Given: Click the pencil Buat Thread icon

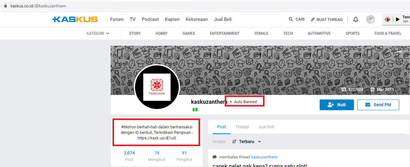Looking at the screenshot, I should (x=313, y=19).
